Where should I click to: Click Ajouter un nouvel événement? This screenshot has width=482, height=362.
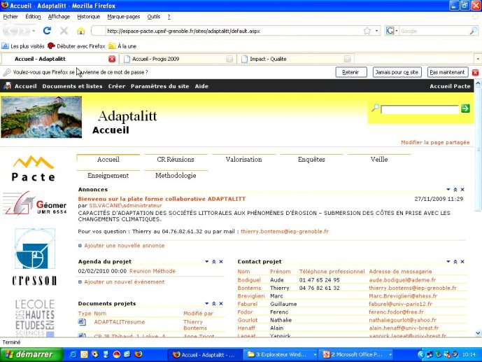tap(125, 281)
